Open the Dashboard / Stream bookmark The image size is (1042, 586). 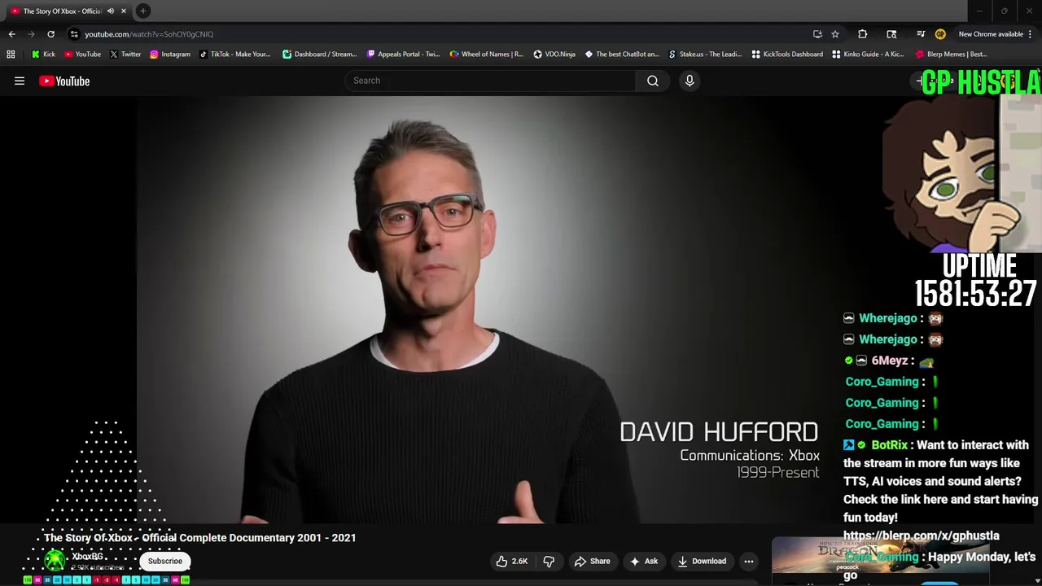tap(319, 55)
